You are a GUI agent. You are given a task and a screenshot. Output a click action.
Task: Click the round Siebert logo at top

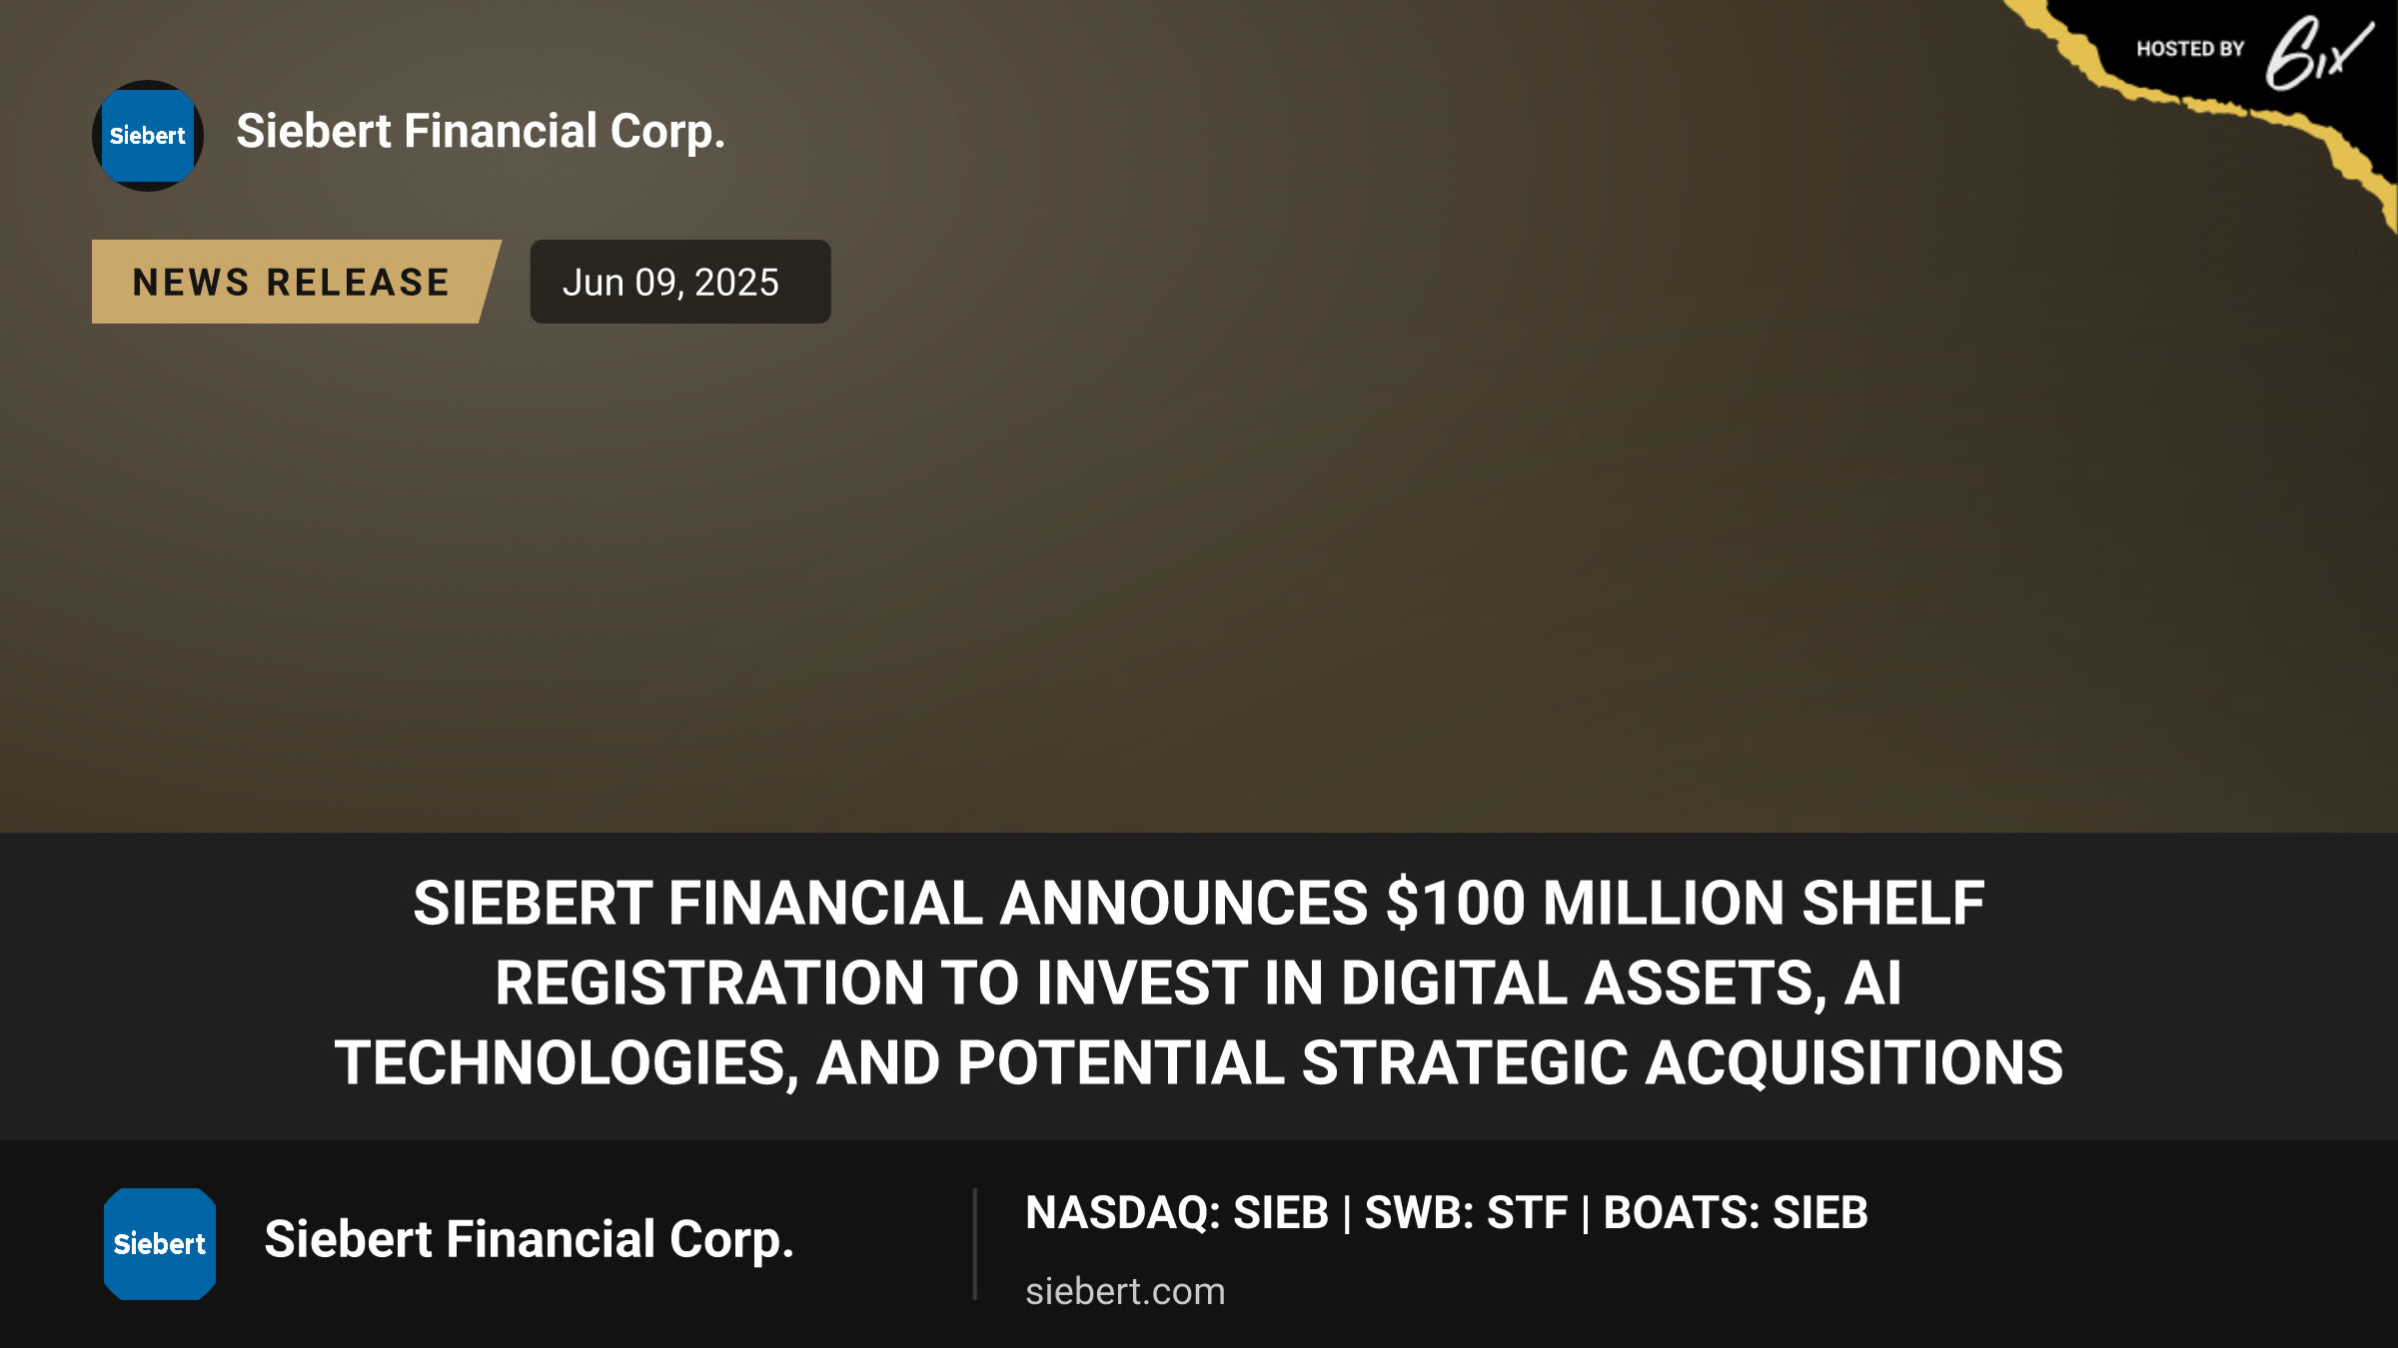click(x=148, y=136)
